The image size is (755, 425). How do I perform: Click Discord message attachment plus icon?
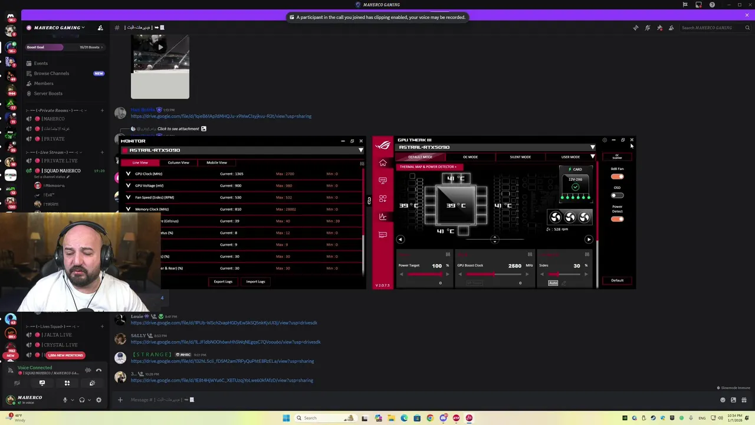120,400
